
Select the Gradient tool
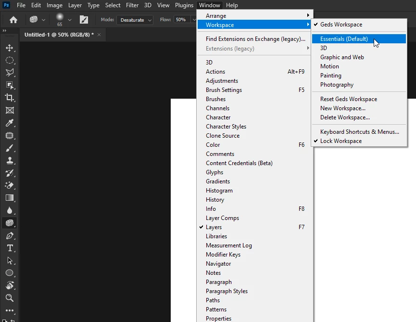[x=10, y=198]
